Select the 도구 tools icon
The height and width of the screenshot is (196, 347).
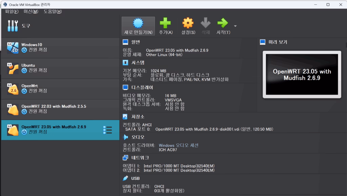click(13, 26)
